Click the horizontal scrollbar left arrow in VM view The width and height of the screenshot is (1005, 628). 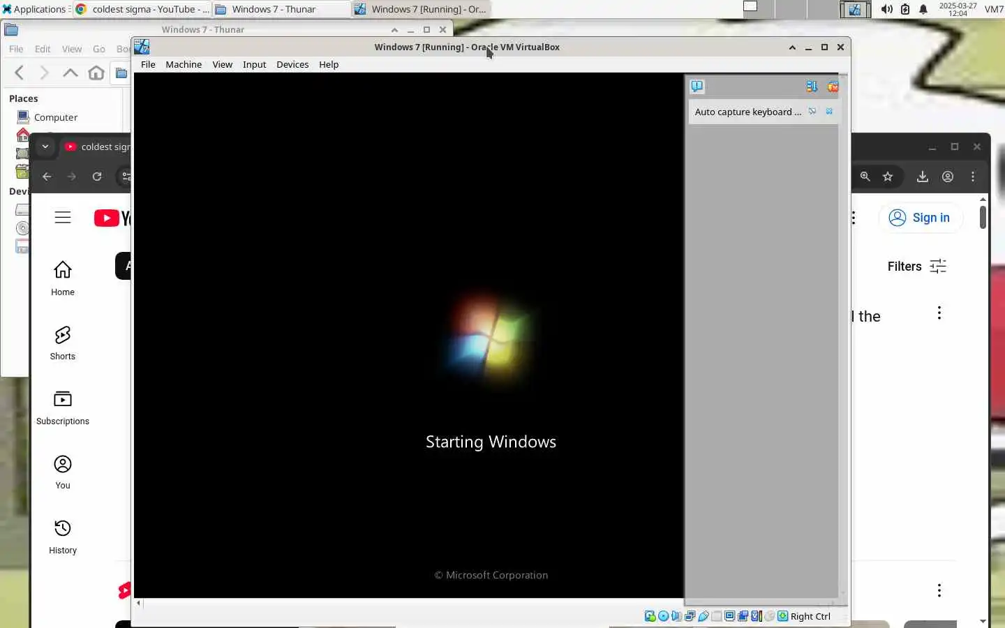(x=139, y=603)
